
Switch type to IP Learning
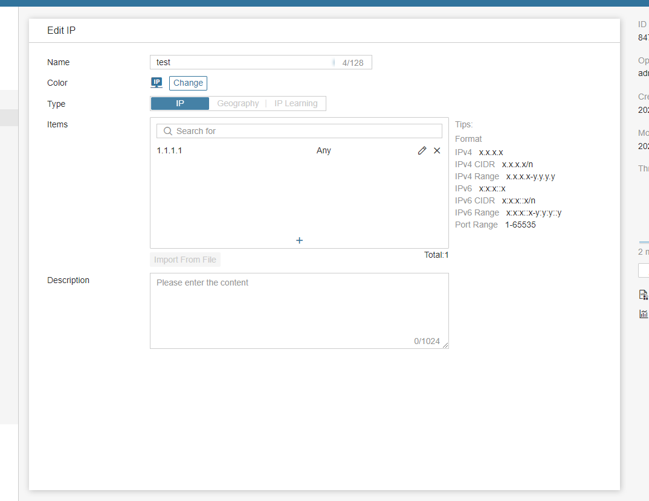[295, 103]
